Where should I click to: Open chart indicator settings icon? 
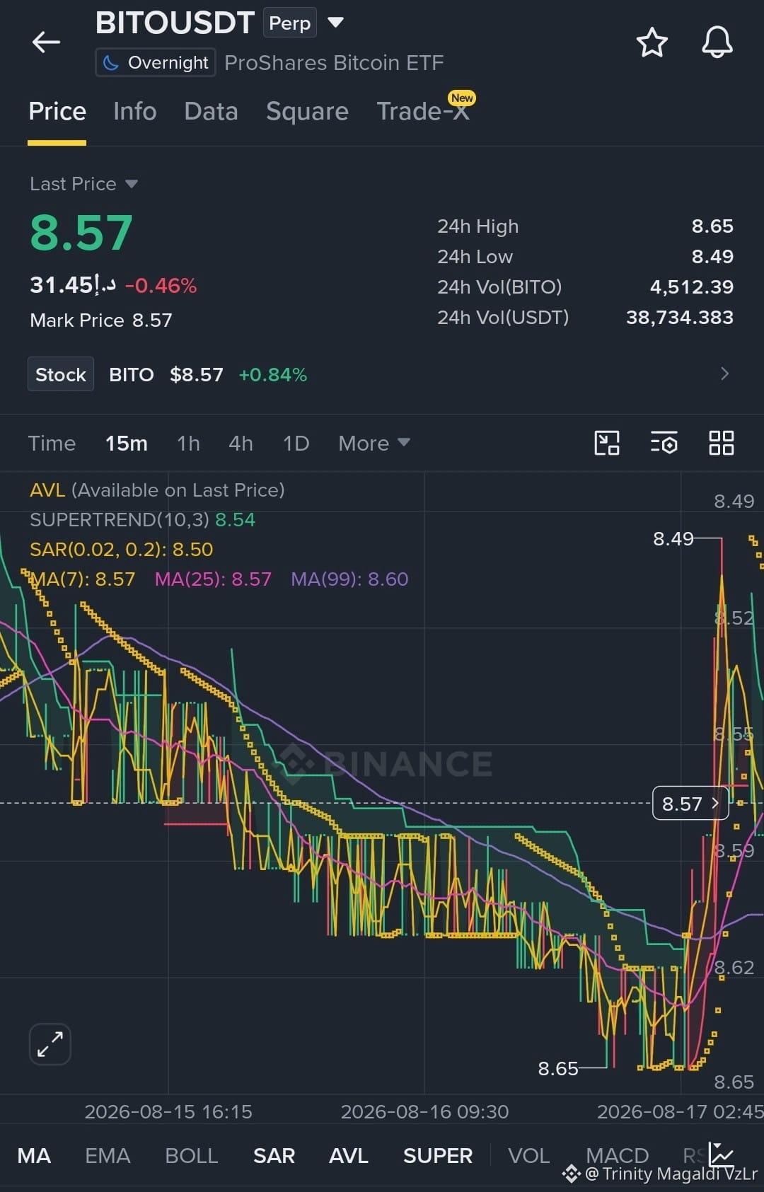point(664,444)
